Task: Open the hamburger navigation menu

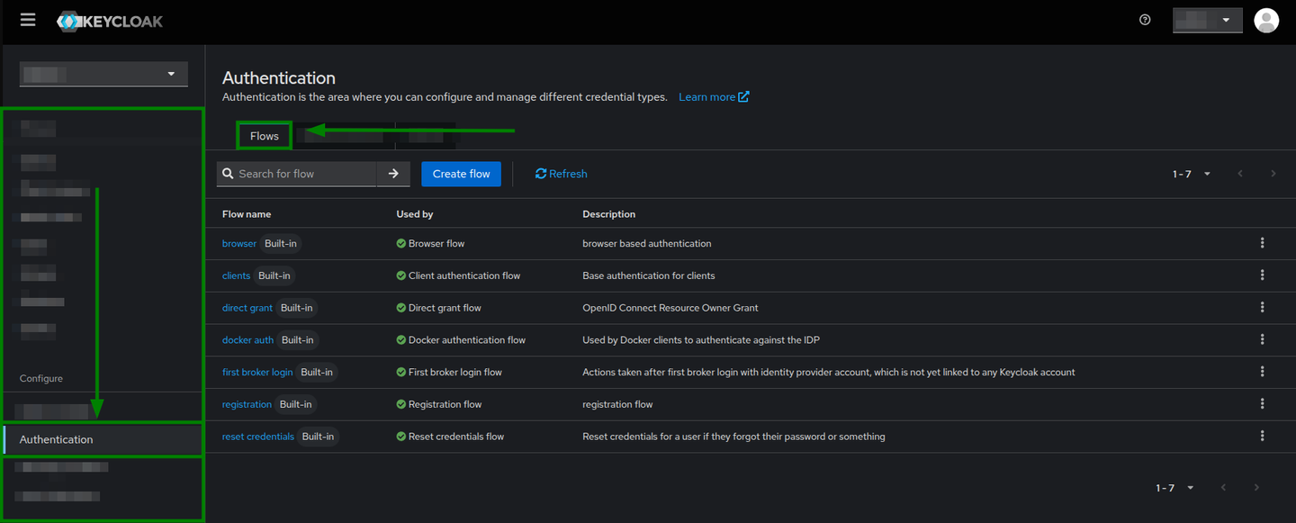Action: 27,19
